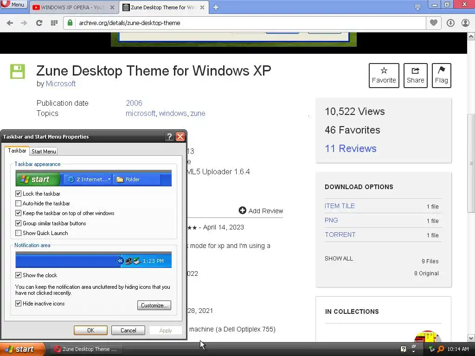Viewport: 475px width, 356px height.
Task: Open the ITEM TILE download option
Action: coord(340,206)
